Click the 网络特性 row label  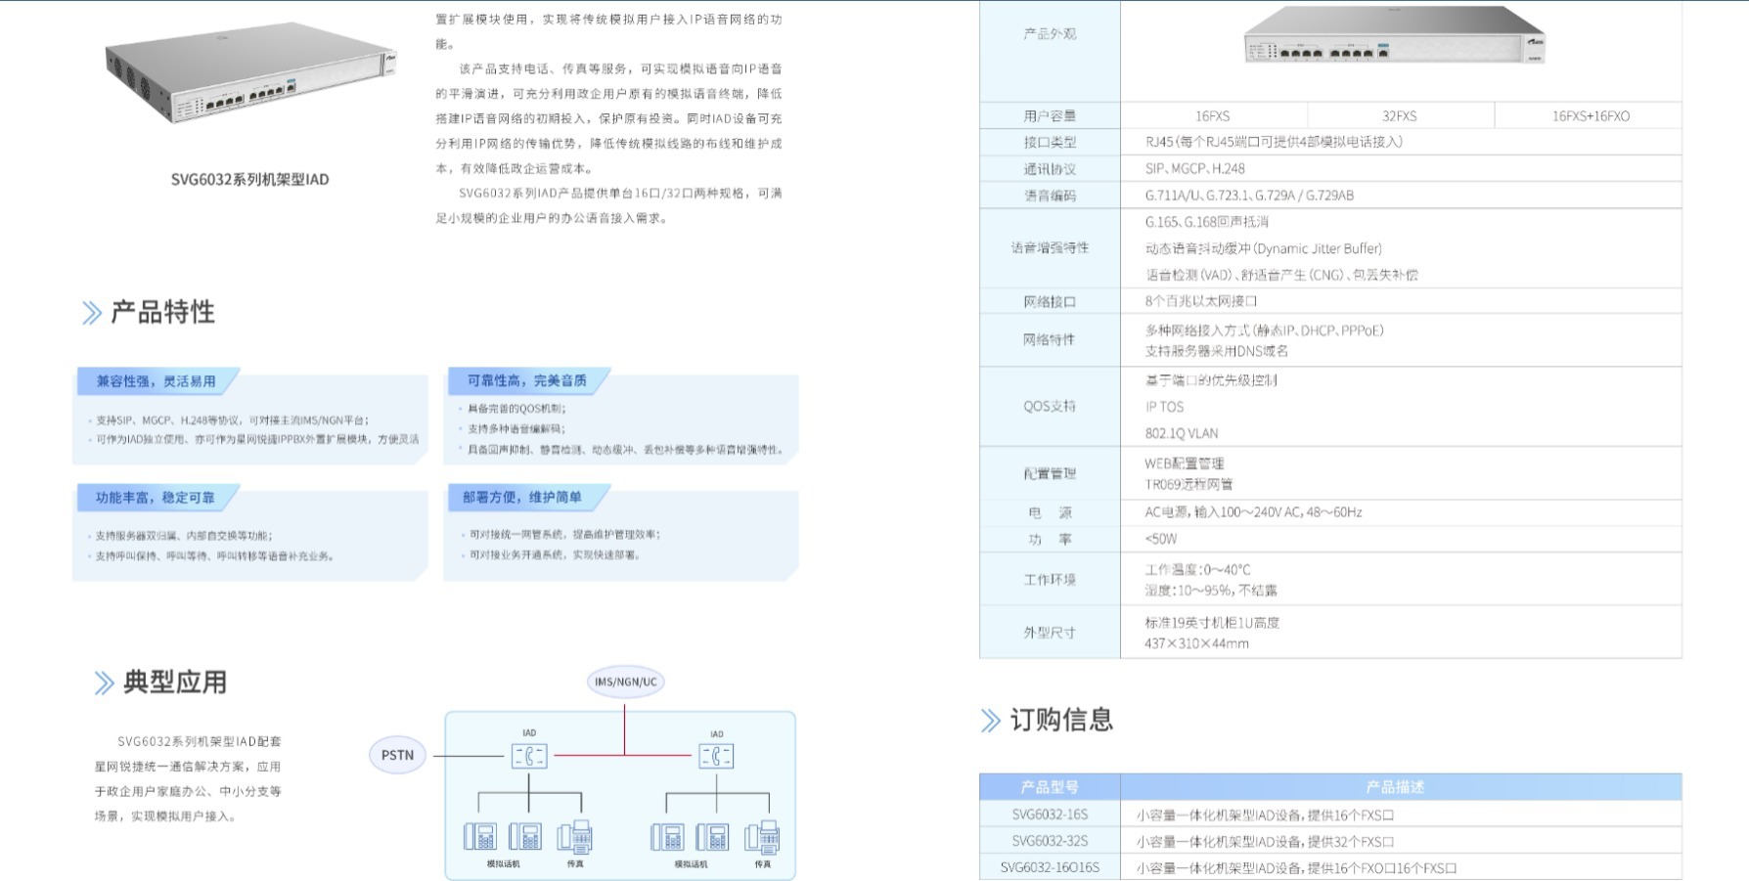[x=1050, y=339]
